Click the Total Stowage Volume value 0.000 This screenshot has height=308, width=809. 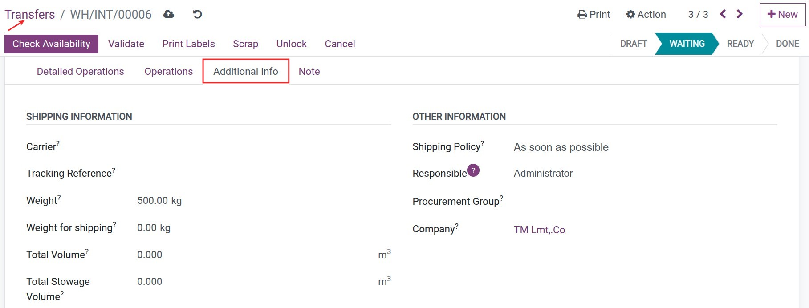[150, 282]
